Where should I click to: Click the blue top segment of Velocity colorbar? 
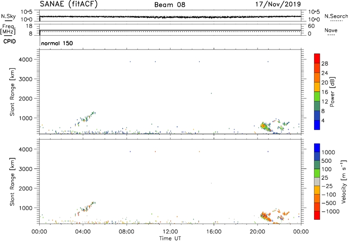317,148
